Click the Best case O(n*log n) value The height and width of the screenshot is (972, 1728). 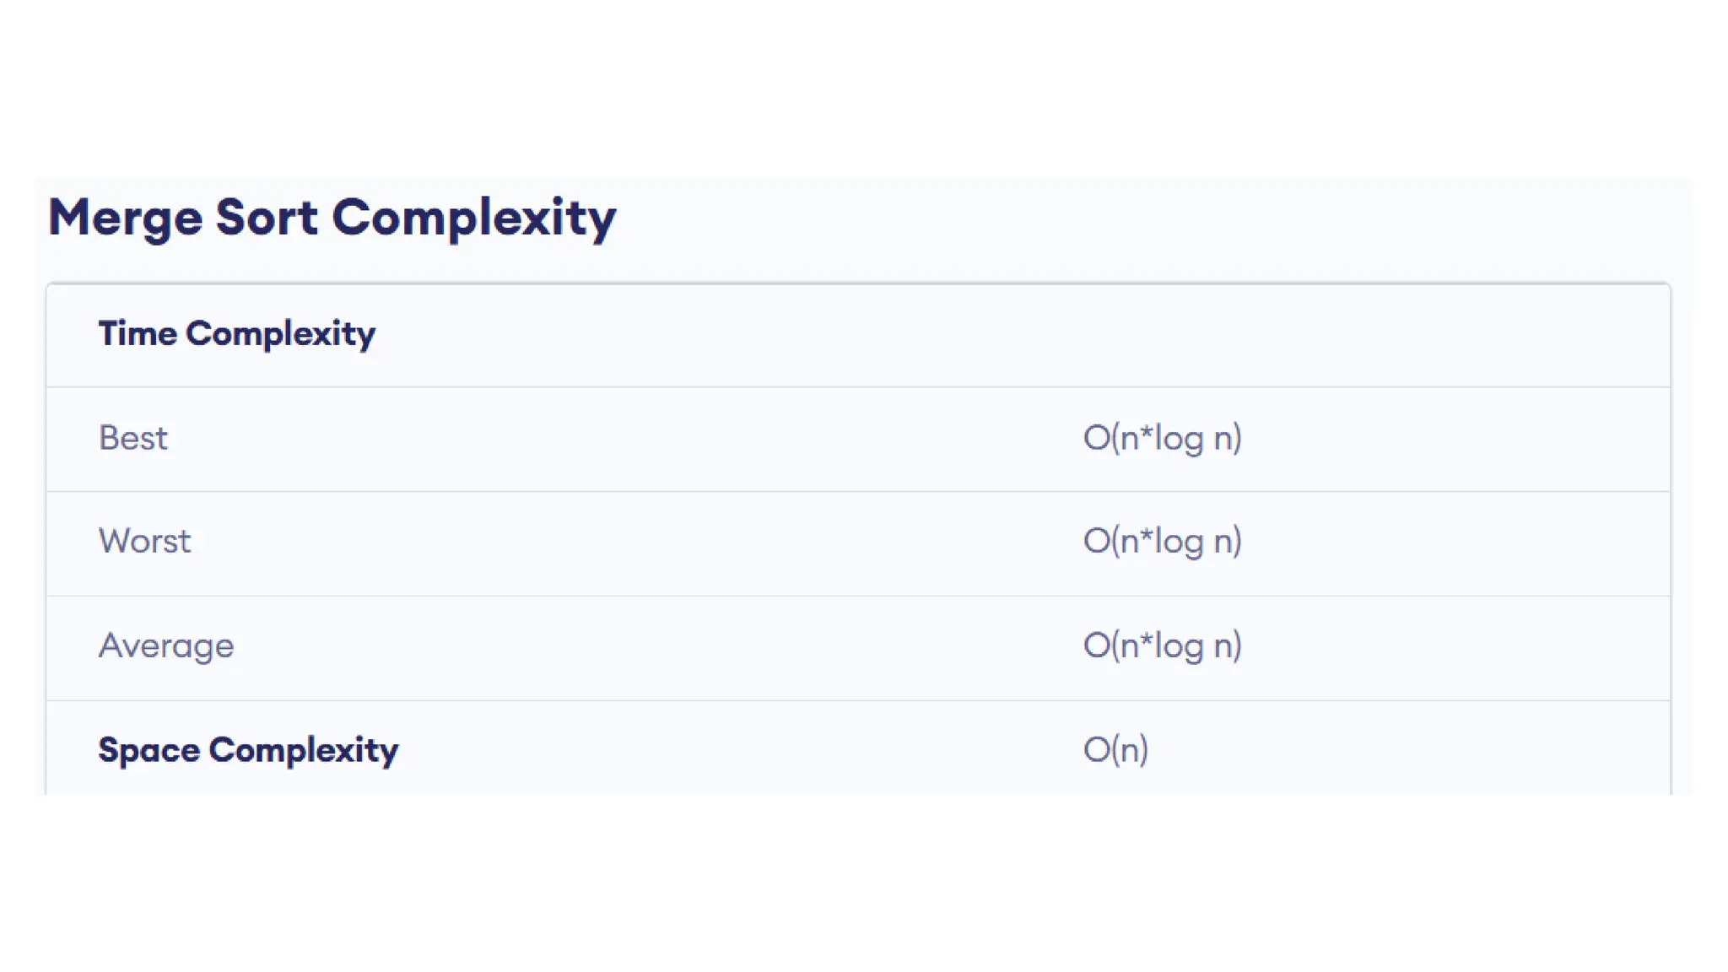(x=1163, y=438)
